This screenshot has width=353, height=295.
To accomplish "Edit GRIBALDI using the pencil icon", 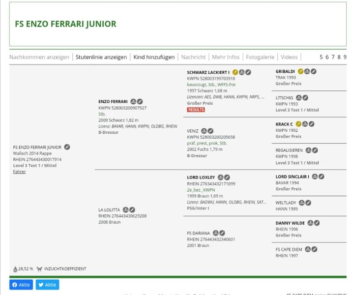I will coord(314,71).
